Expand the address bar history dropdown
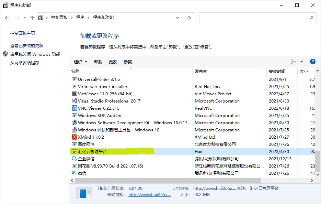This screenshot has width=321, height=204. point(177,18)
